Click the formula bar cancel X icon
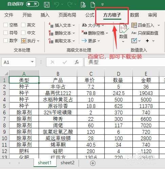Viewport: 165px width, 169px height. [52, 62]
